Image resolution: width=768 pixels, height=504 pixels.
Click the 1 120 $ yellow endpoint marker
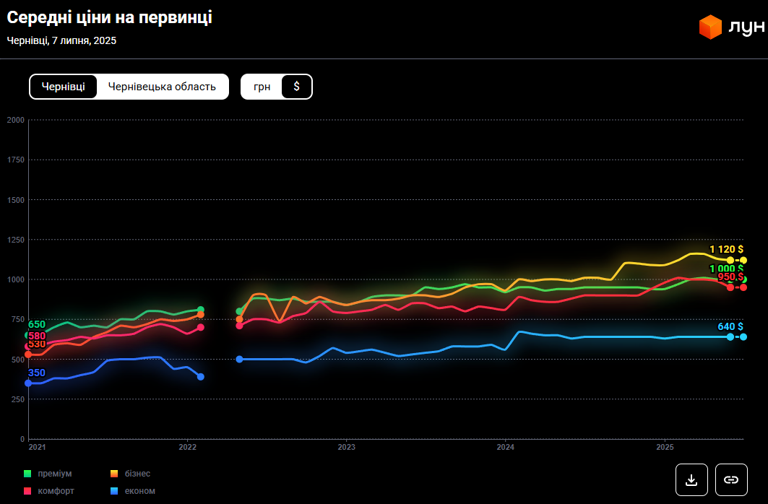tap(743, 260)
